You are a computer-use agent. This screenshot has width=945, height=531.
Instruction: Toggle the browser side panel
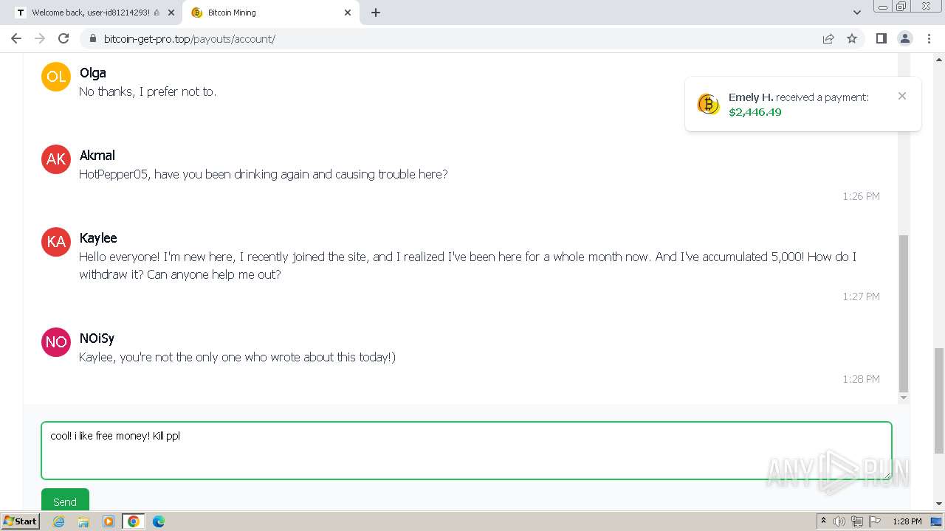pos(881,38)
